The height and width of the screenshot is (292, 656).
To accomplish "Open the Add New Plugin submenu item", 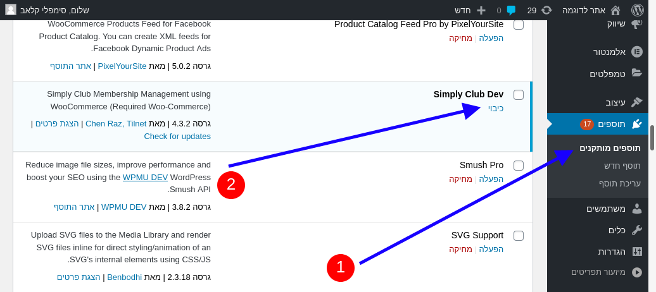I will pos(622,166).
